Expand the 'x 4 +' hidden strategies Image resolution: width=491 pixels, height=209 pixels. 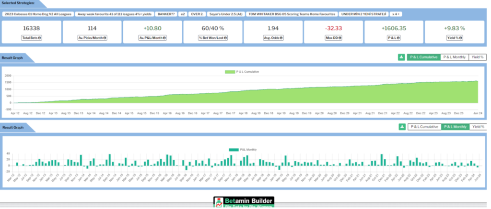click(397, 14)
